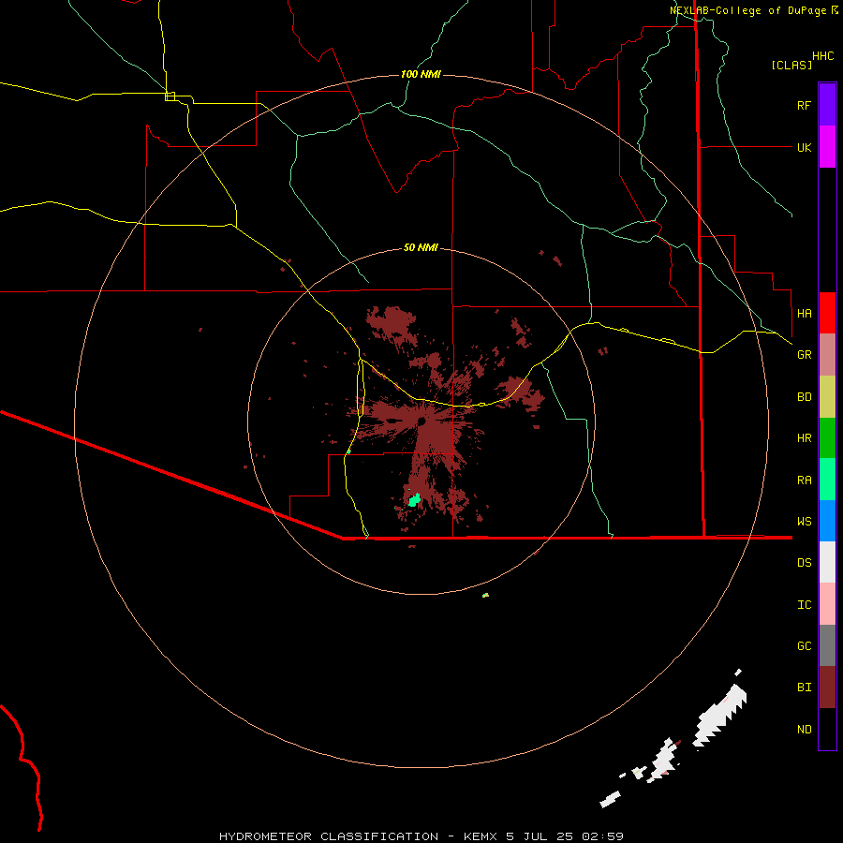843x843 pixels.
Task: Click the UK legend label
Action: tap(804, 147)
